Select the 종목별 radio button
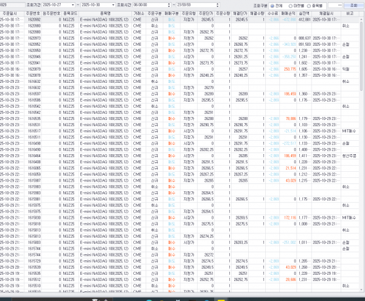The width and height of the screenshot is (365, 301). click(308, 5)
